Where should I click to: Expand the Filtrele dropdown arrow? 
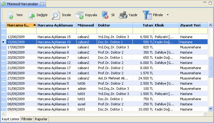pyautogui.click(x=168, y=15)
